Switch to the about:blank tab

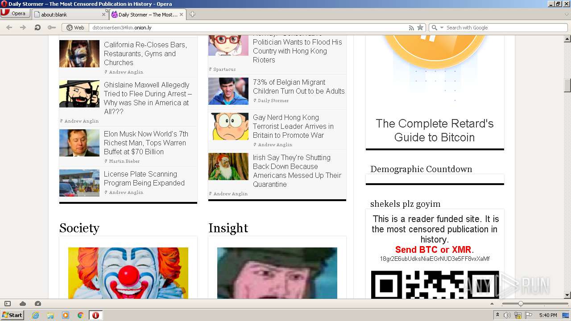pyautogui.click(x=70, y=14)
